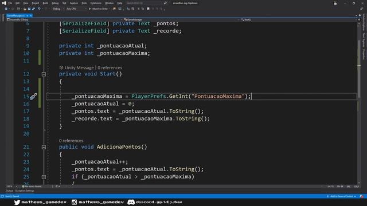
Task: Open the Edit menu
Action: [x=18, y=3]
